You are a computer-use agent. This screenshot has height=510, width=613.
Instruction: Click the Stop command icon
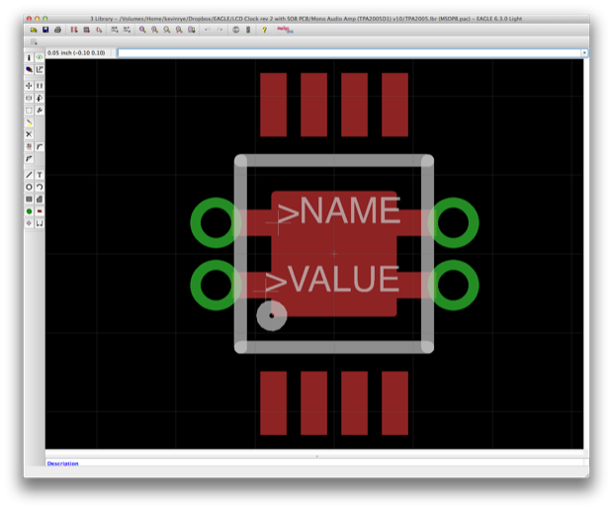point(235,30)
